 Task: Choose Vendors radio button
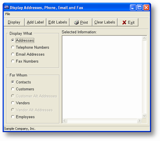pyautogui.click(x=20, y=103)
